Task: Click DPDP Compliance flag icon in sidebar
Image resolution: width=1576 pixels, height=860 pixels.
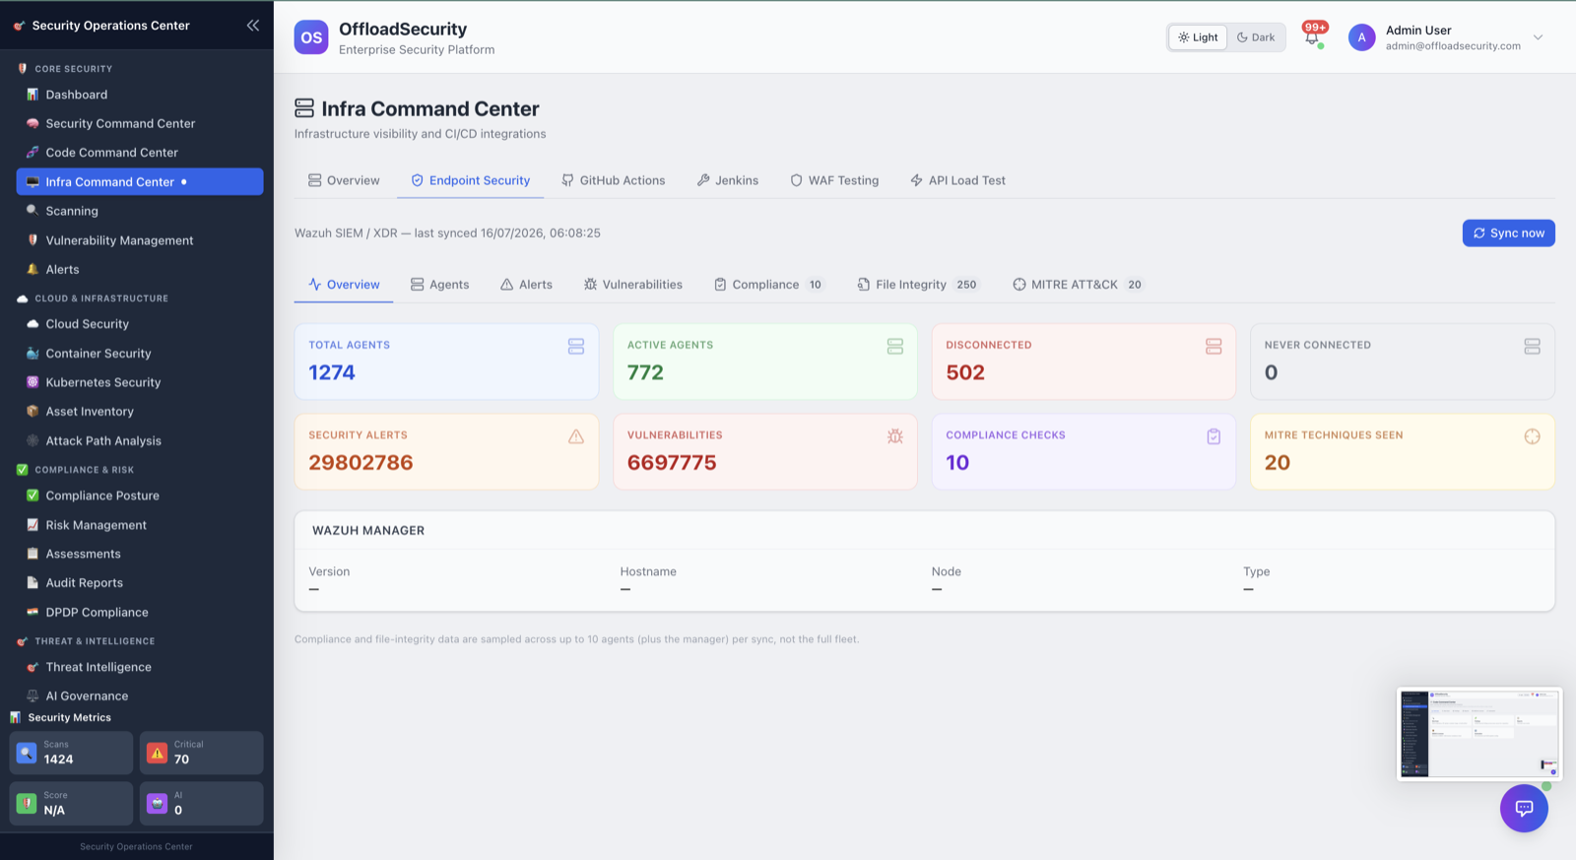Action: [33, 612]
